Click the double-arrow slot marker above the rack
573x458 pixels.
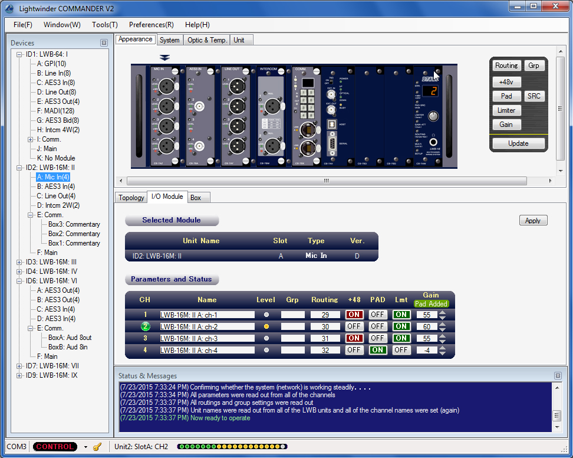point(165,58)
